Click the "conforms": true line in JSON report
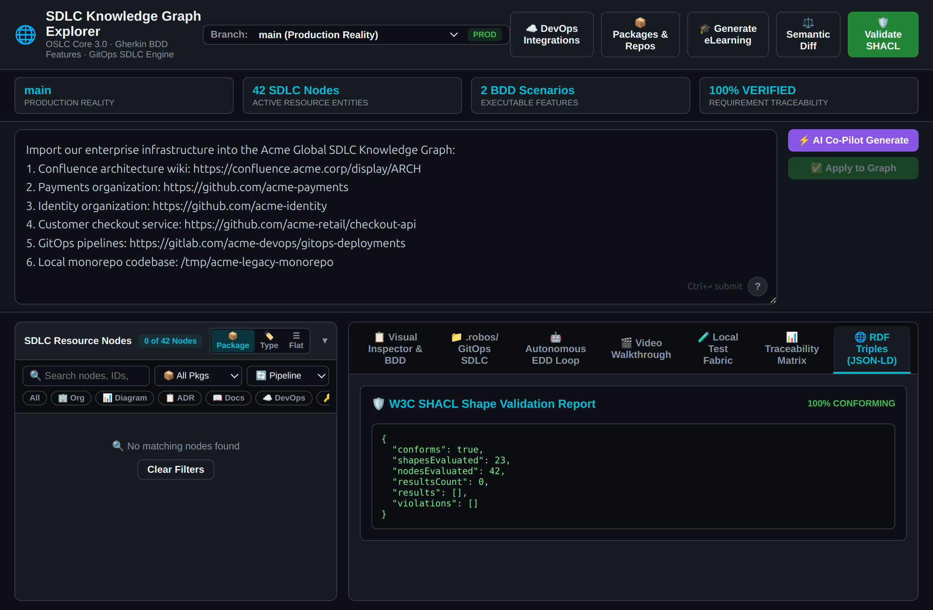 point(437,449)
